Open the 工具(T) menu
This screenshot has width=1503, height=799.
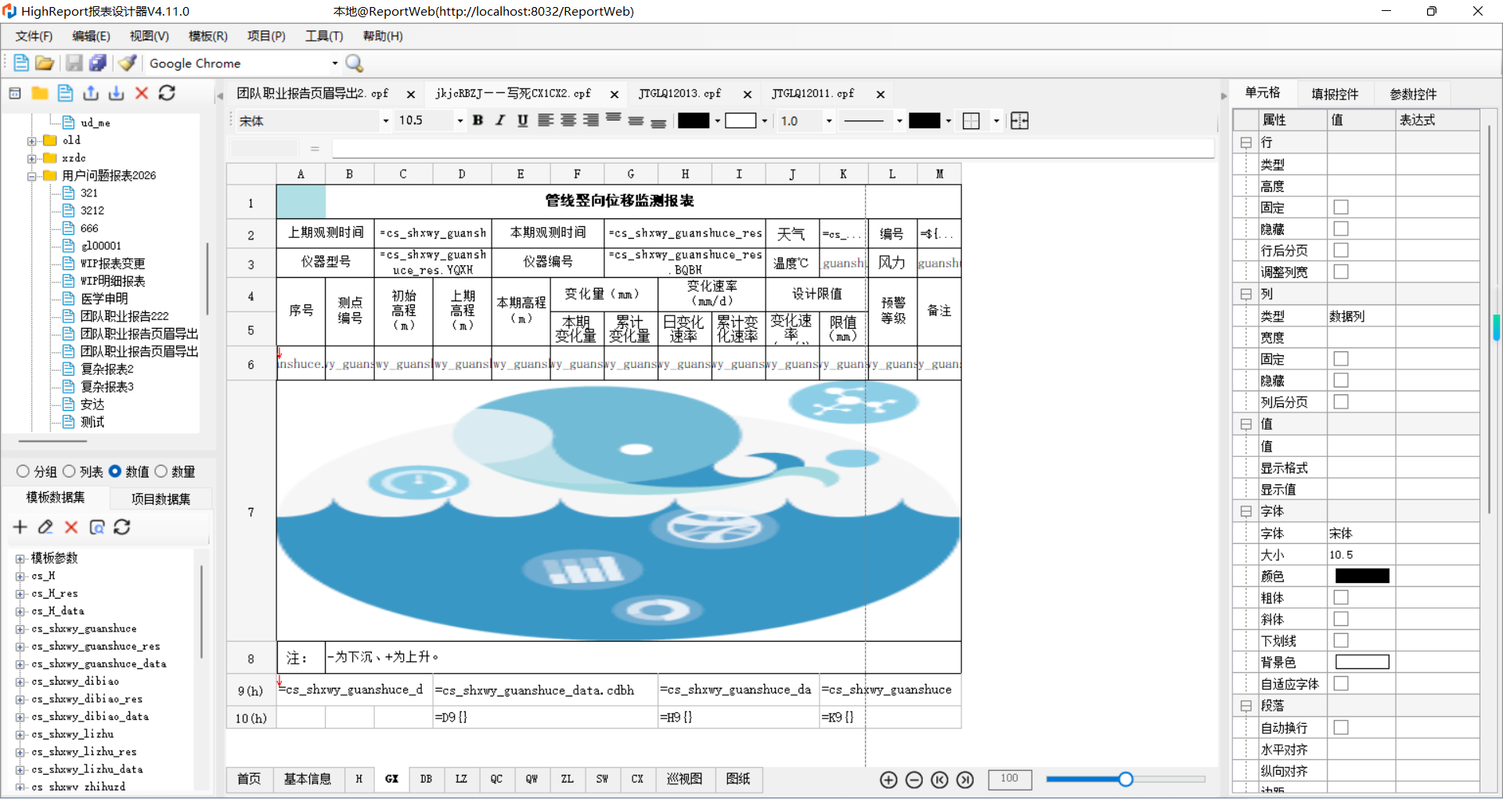tap(324, 36)
